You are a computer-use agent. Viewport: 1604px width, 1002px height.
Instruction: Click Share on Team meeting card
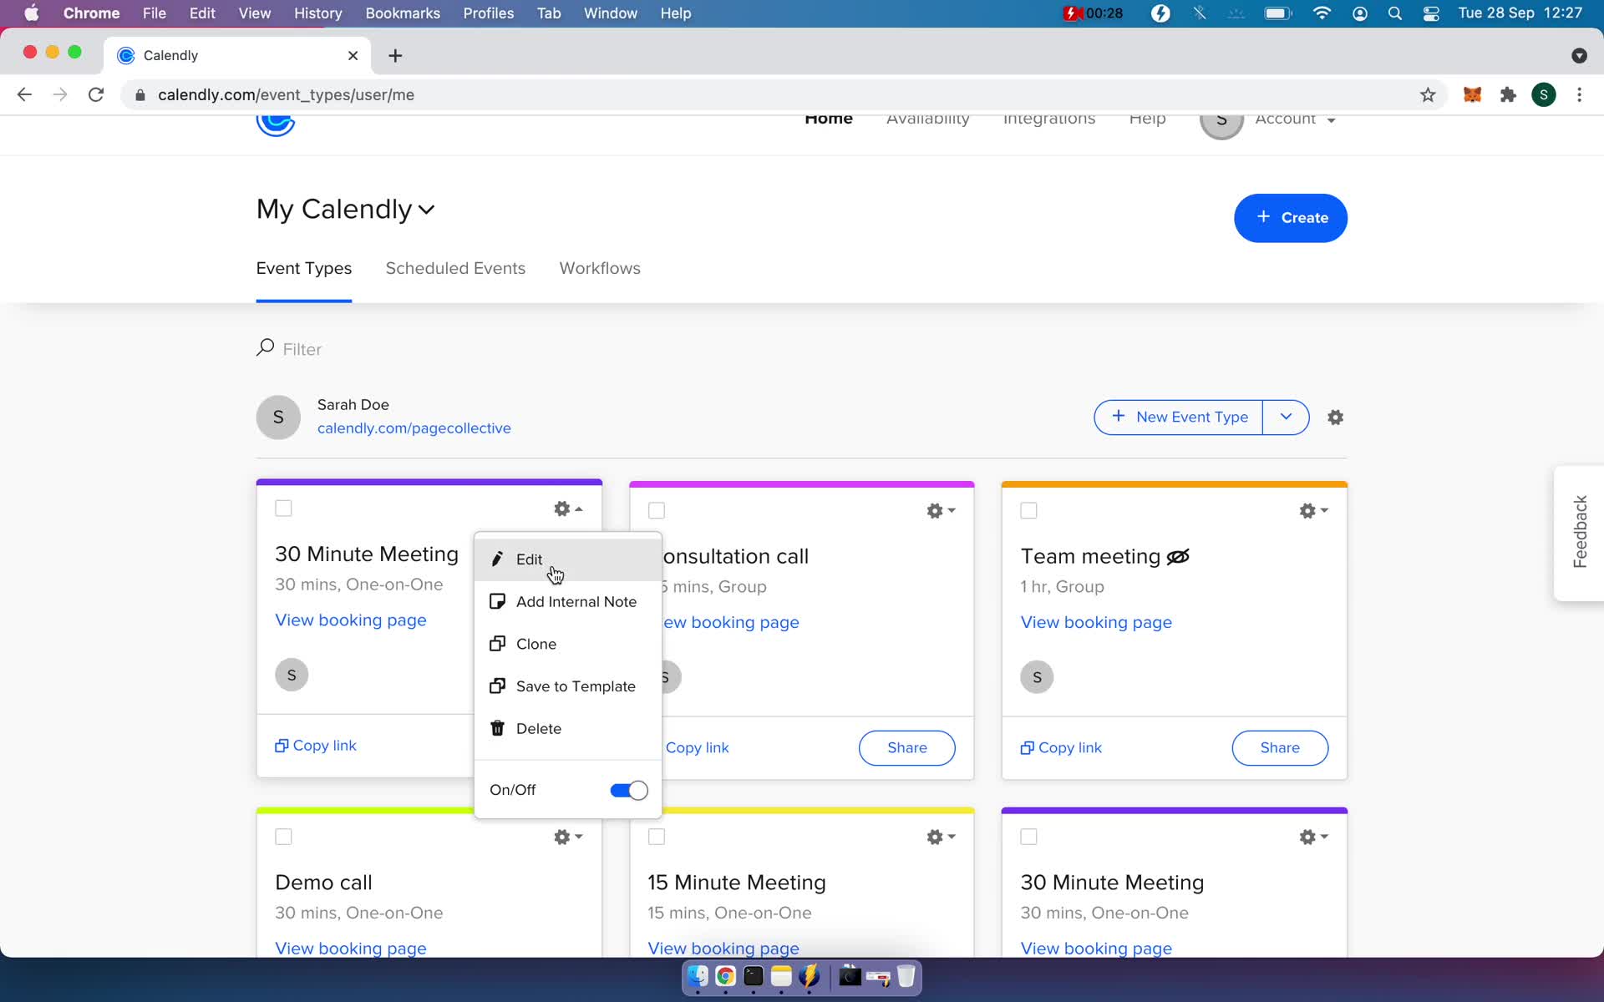1280,747
